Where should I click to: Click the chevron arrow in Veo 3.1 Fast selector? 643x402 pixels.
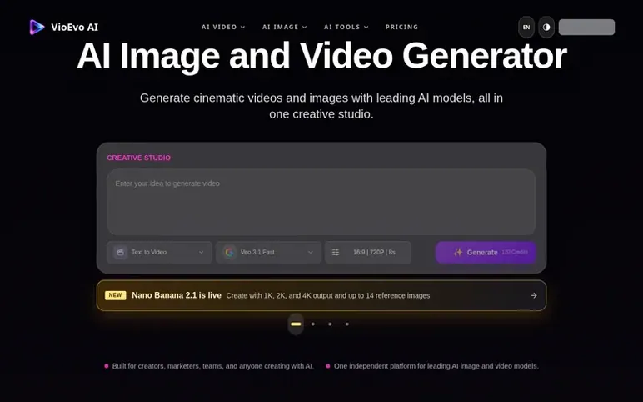(x=311, y=252)
